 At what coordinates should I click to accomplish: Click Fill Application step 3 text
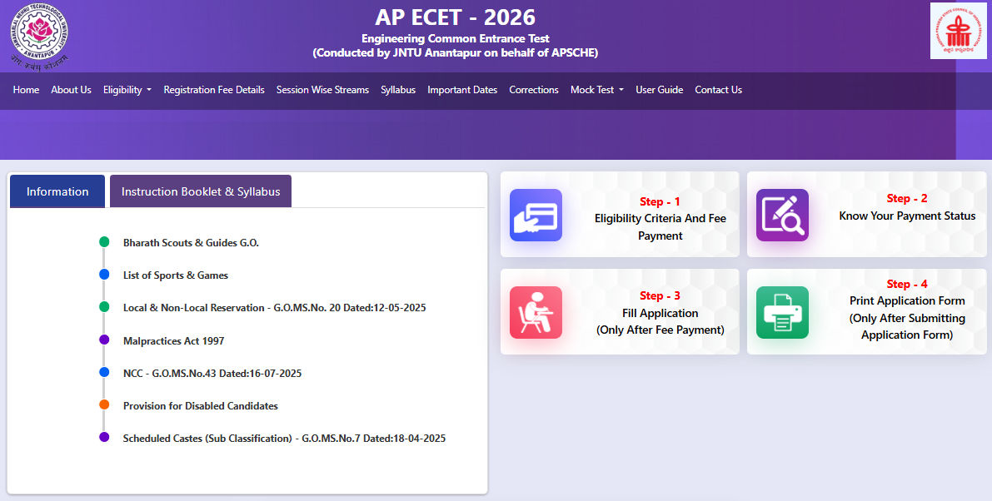[661, 321]
